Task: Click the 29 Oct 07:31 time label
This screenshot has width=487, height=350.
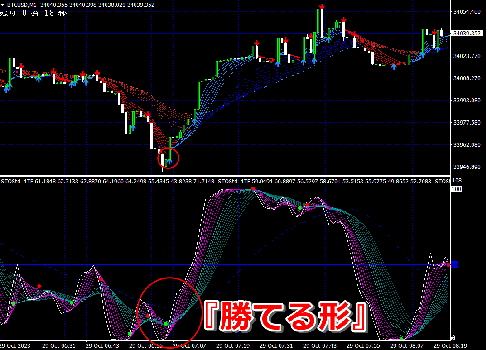Action: tap(276, 345)
